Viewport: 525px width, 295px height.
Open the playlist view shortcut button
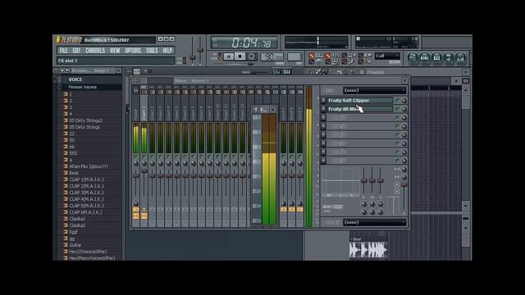pyautogui.click(x=413, y=58)
